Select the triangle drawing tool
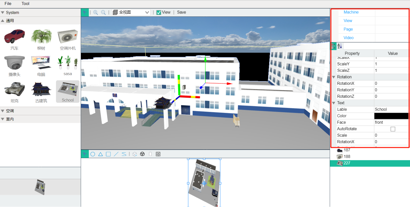This screenshot has height=207, width=410. tap(100, 154)
